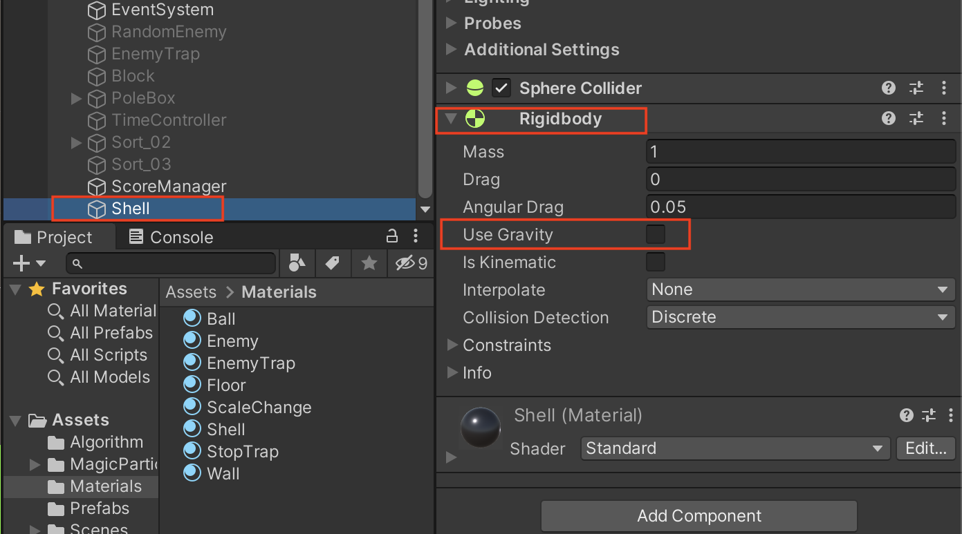This screenshot has height=534, width=962.
Task: Open the Rigidbody help documentation icon
Action: pos(888,117)
